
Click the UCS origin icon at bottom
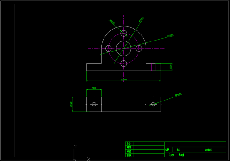point(74,160)
